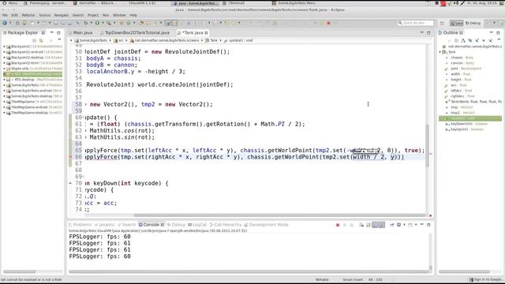Expand the Blackpoint2-android project
The width and height of the screenshot is (505, 284).
click(x=4, y=52)
